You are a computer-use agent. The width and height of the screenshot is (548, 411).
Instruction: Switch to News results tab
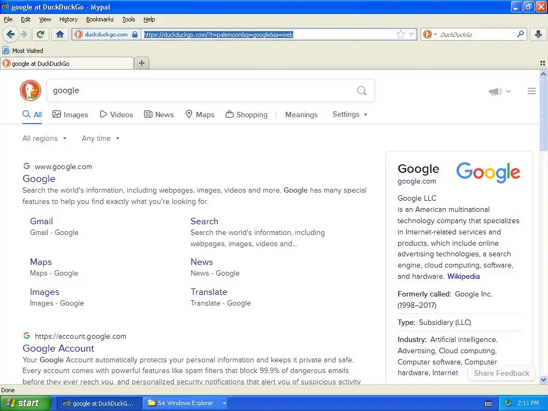tap(159, 115)
